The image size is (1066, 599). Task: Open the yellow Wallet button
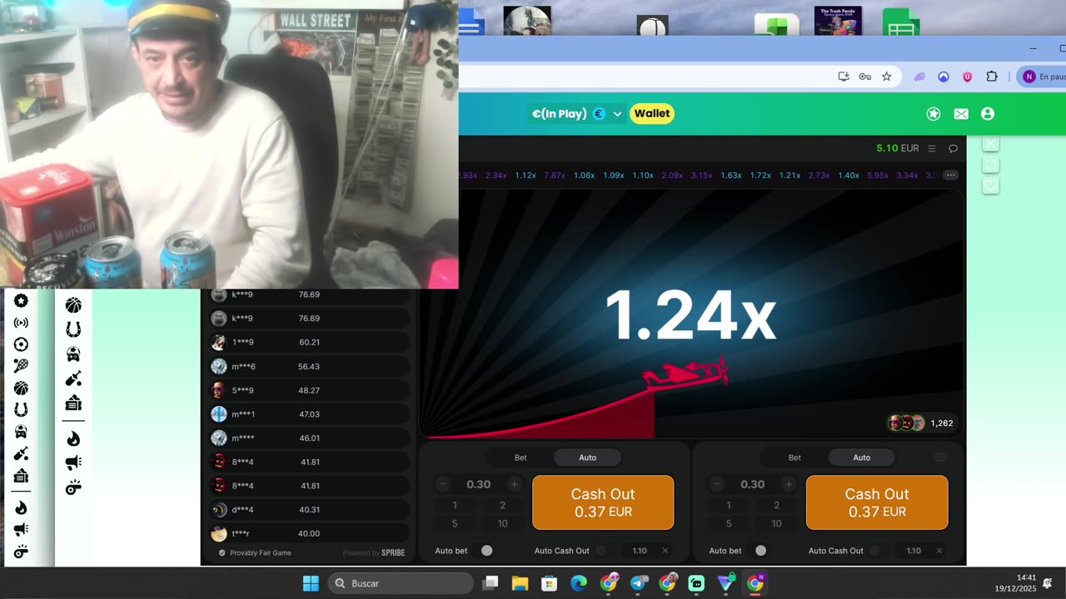pyautogui.click(x=652, y=113)
